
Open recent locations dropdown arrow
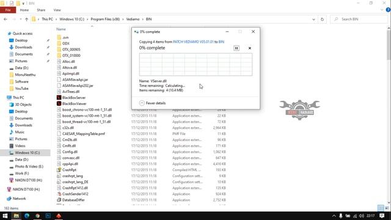[20, 19]
